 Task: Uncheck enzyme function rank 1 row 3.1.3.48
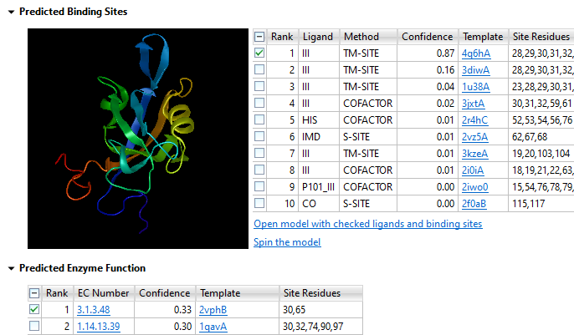(34, 309)
